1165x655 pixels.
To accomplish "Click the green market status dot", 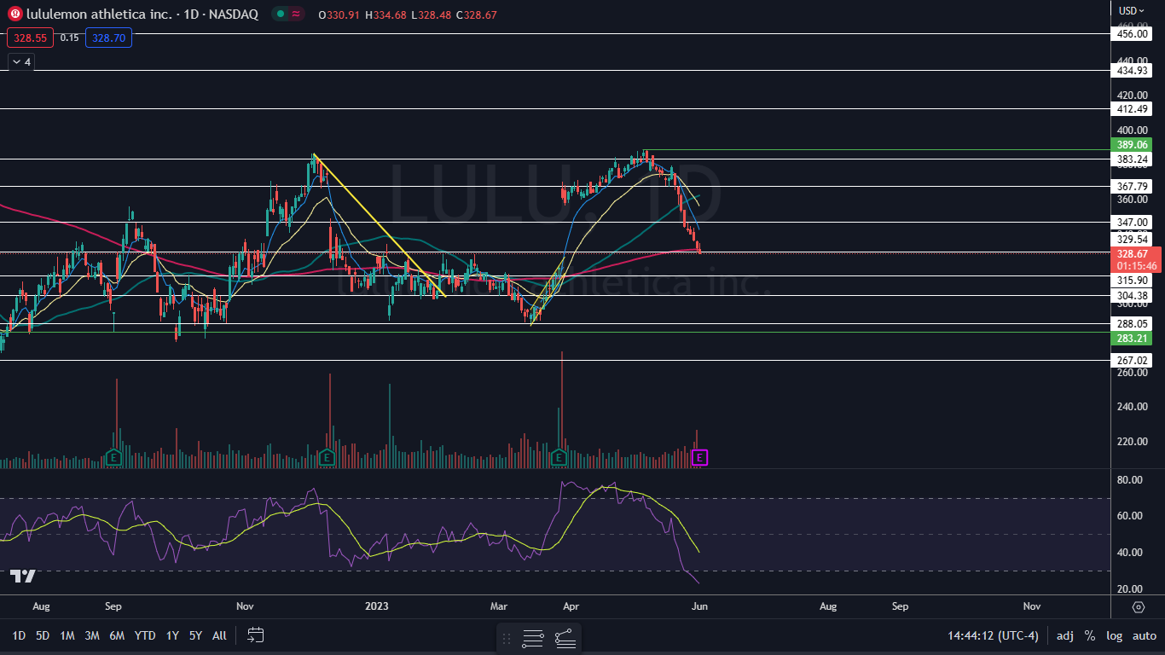I will [x=280, y=14].
